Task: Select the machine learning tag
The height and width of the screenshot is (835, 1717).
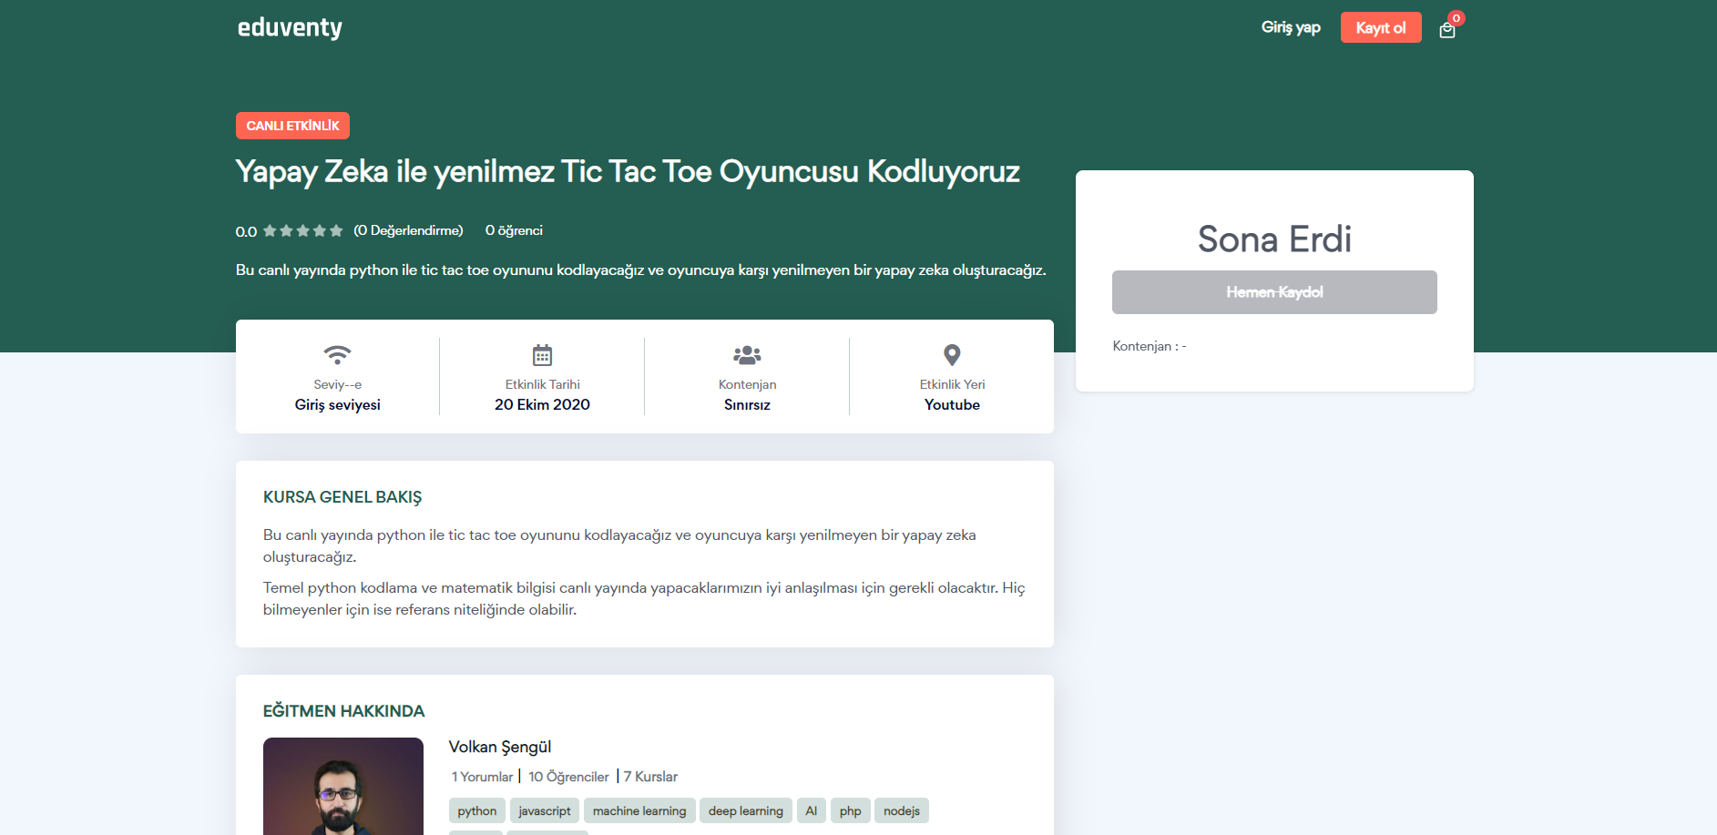Action: (639, 810)
